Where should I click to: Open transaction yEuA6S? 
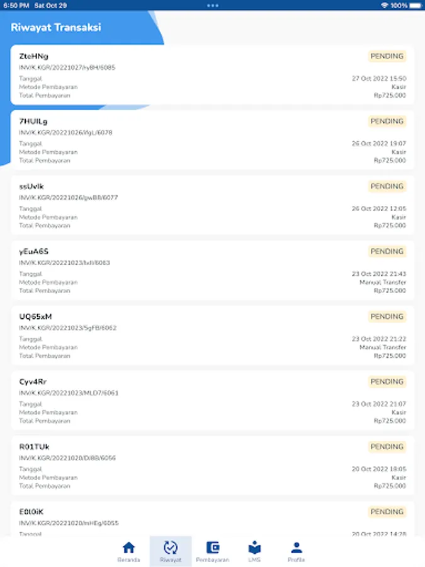tap(213, 270)
